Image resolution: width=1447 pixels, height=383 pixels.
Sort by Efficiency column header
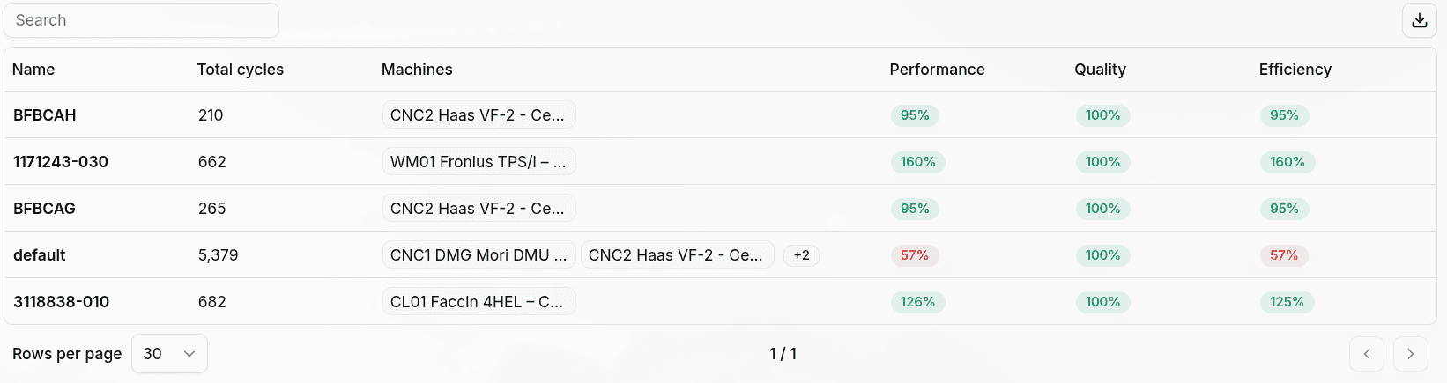click(x=1295, y=70)
